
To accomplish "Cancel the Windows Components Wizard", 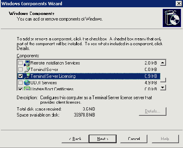I will pyautogui.click(x=134, y=139).
